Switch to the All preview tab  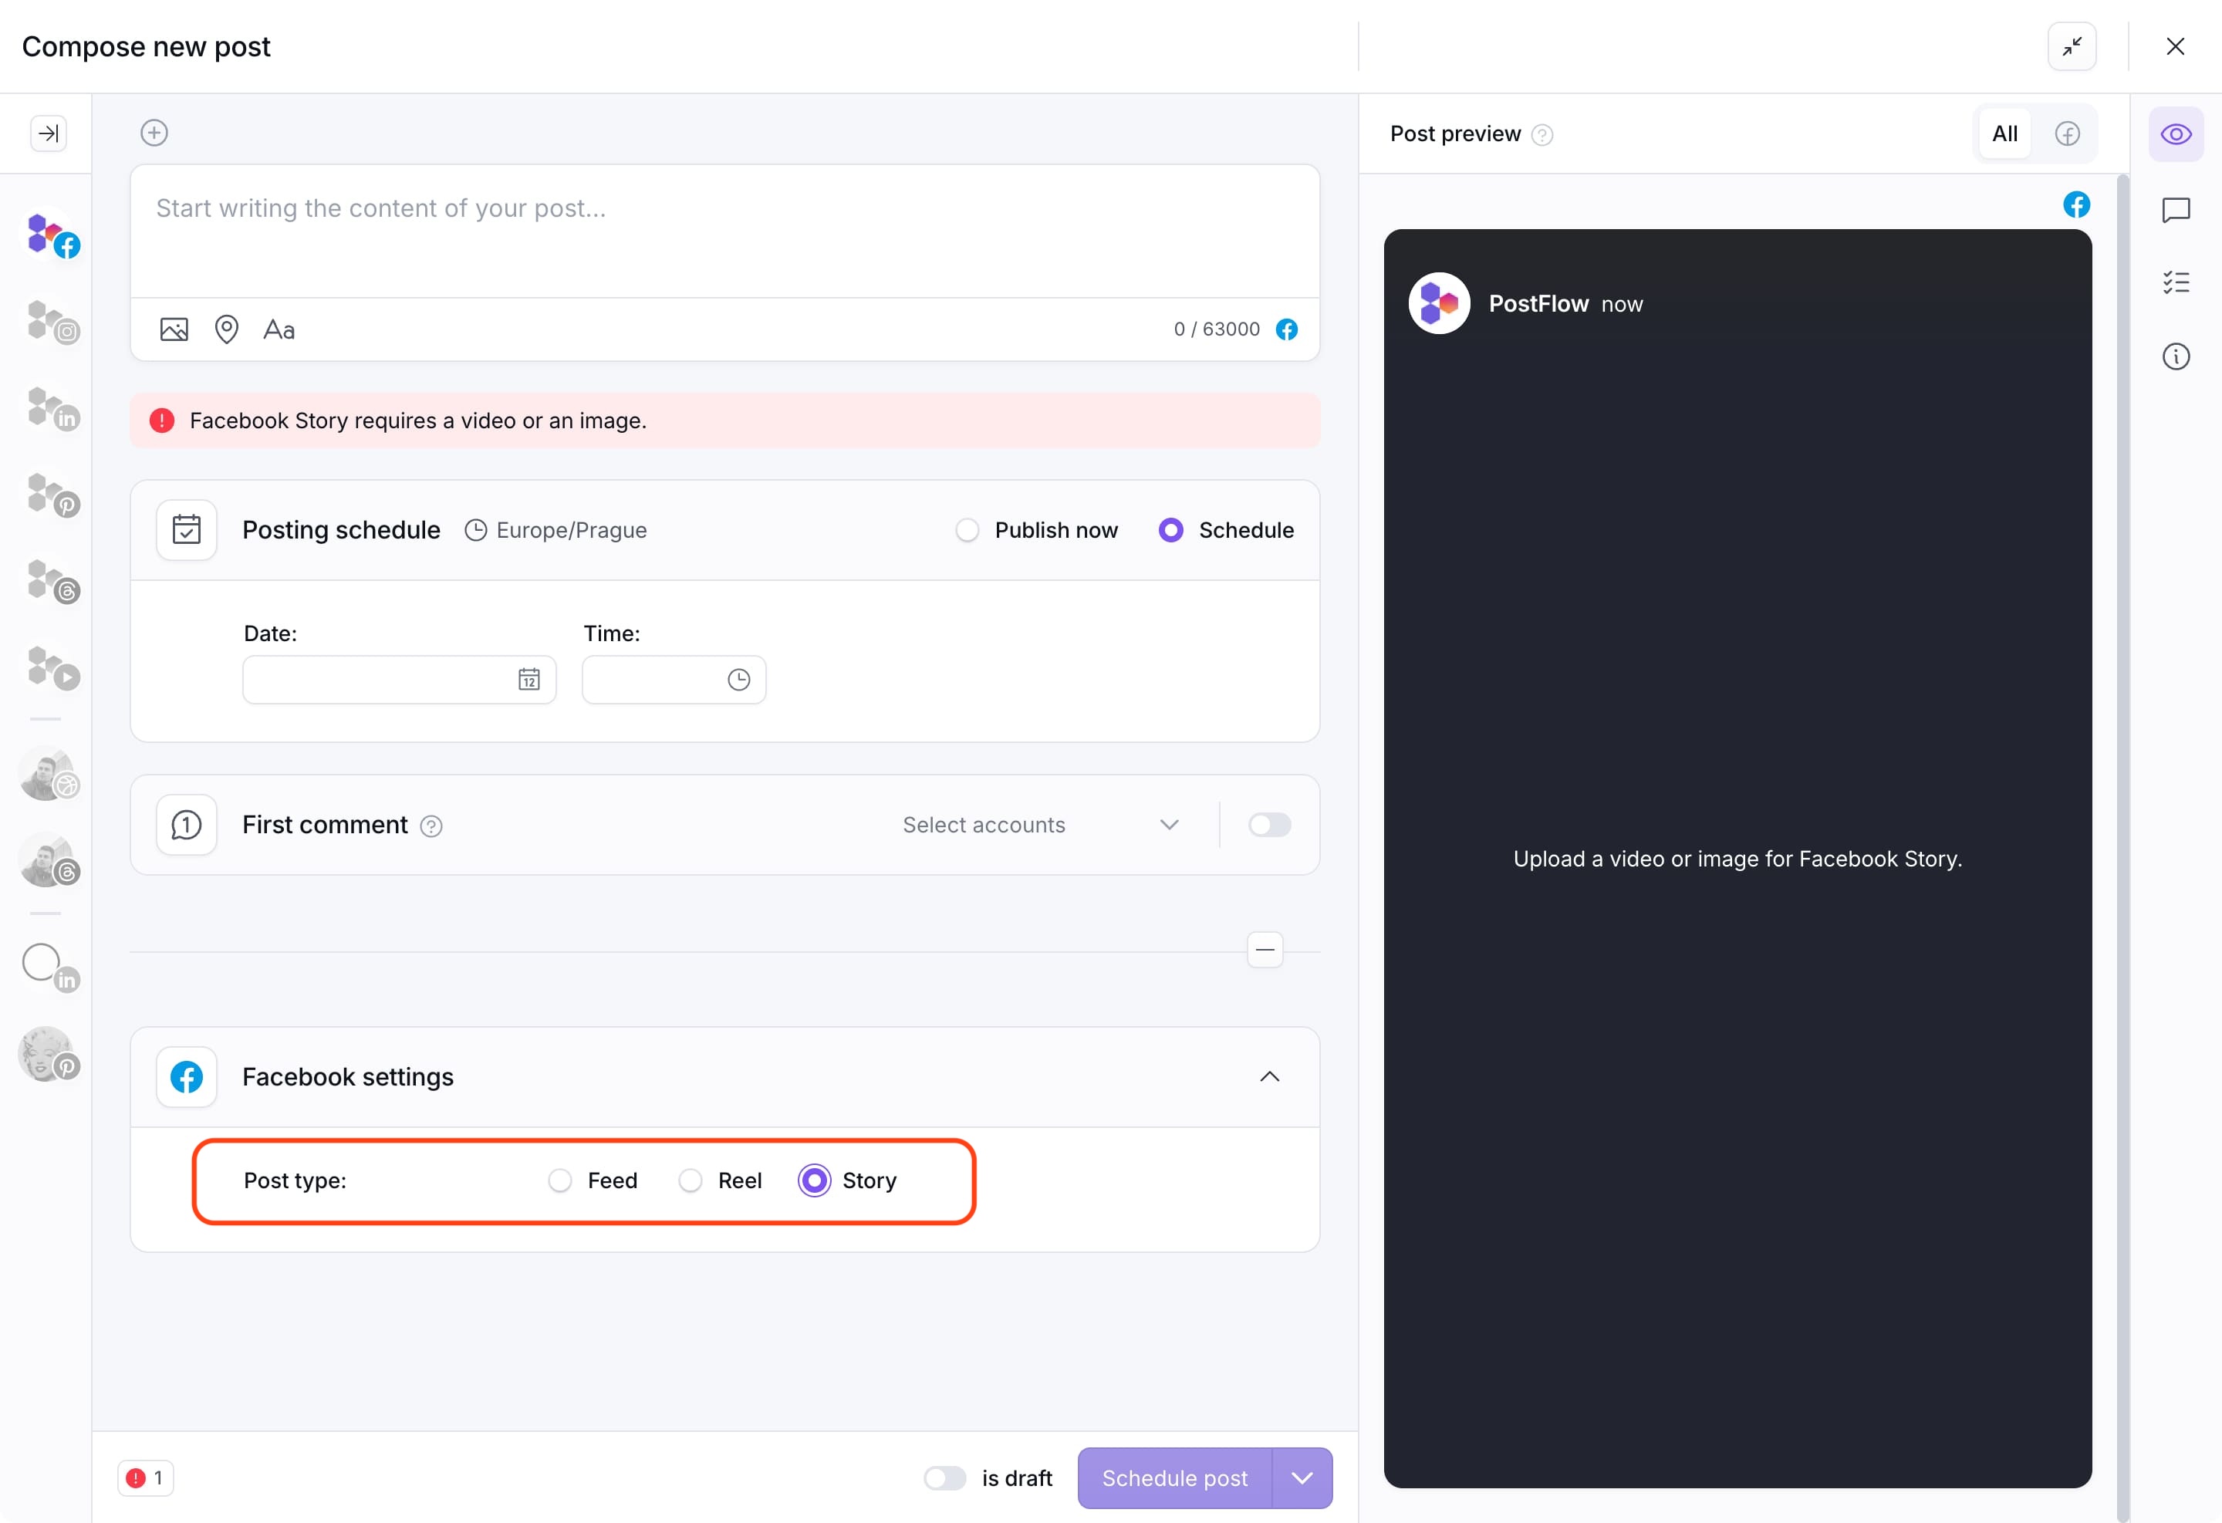click(x=2004, y=133)
